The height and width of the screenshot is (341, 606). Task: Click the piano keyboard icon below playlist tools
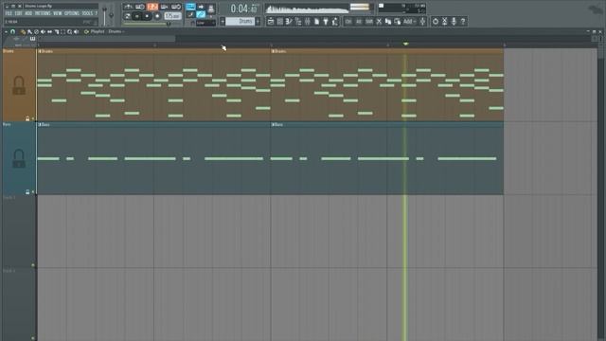(x=32, y=39)
